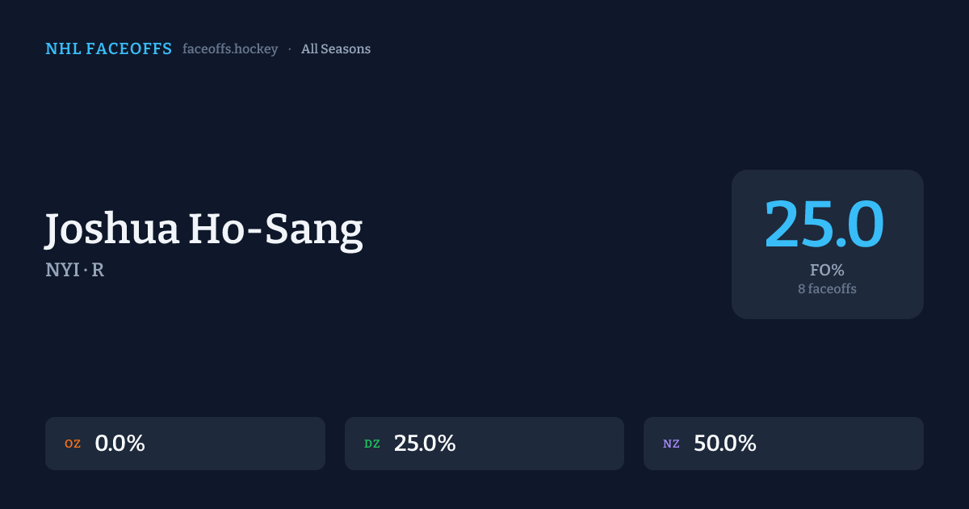Select the All Seasons label
The width and height of the screenshot is (969, 509).
point(336,49)
